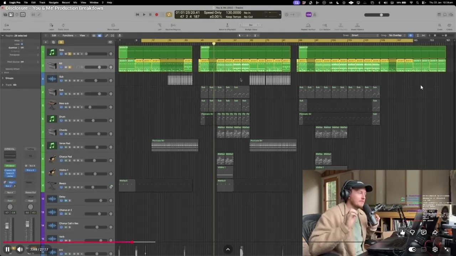Adjust the master volume slider in control bar
Image resolution: width=456 pixels, height=256 pixels.
click(x=377, y=15)
